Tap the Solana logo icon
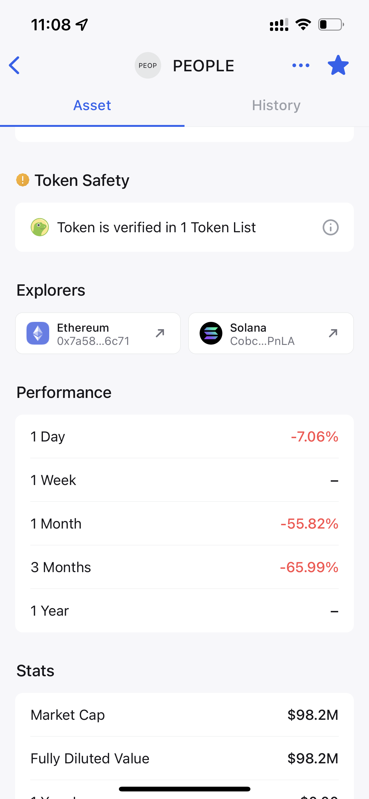The width and height of the screenshot is (369, 799). point(211,333)
